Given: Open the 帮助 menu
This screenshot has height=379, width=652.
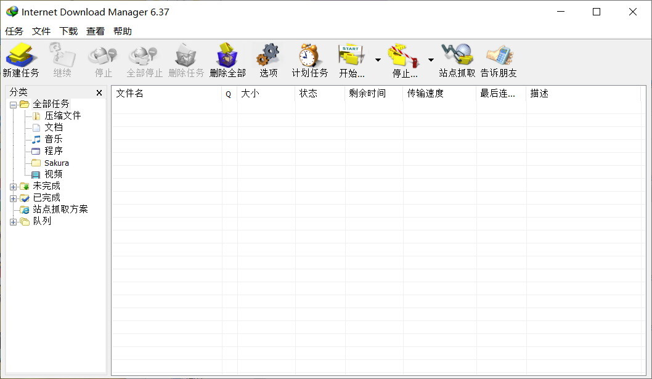Looking at the screenshot, I should pos(121,30).
